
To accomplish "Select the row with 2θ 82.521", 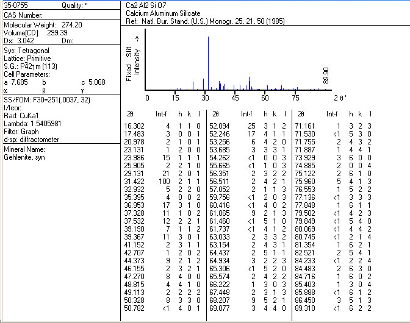I will pos(333,253).
